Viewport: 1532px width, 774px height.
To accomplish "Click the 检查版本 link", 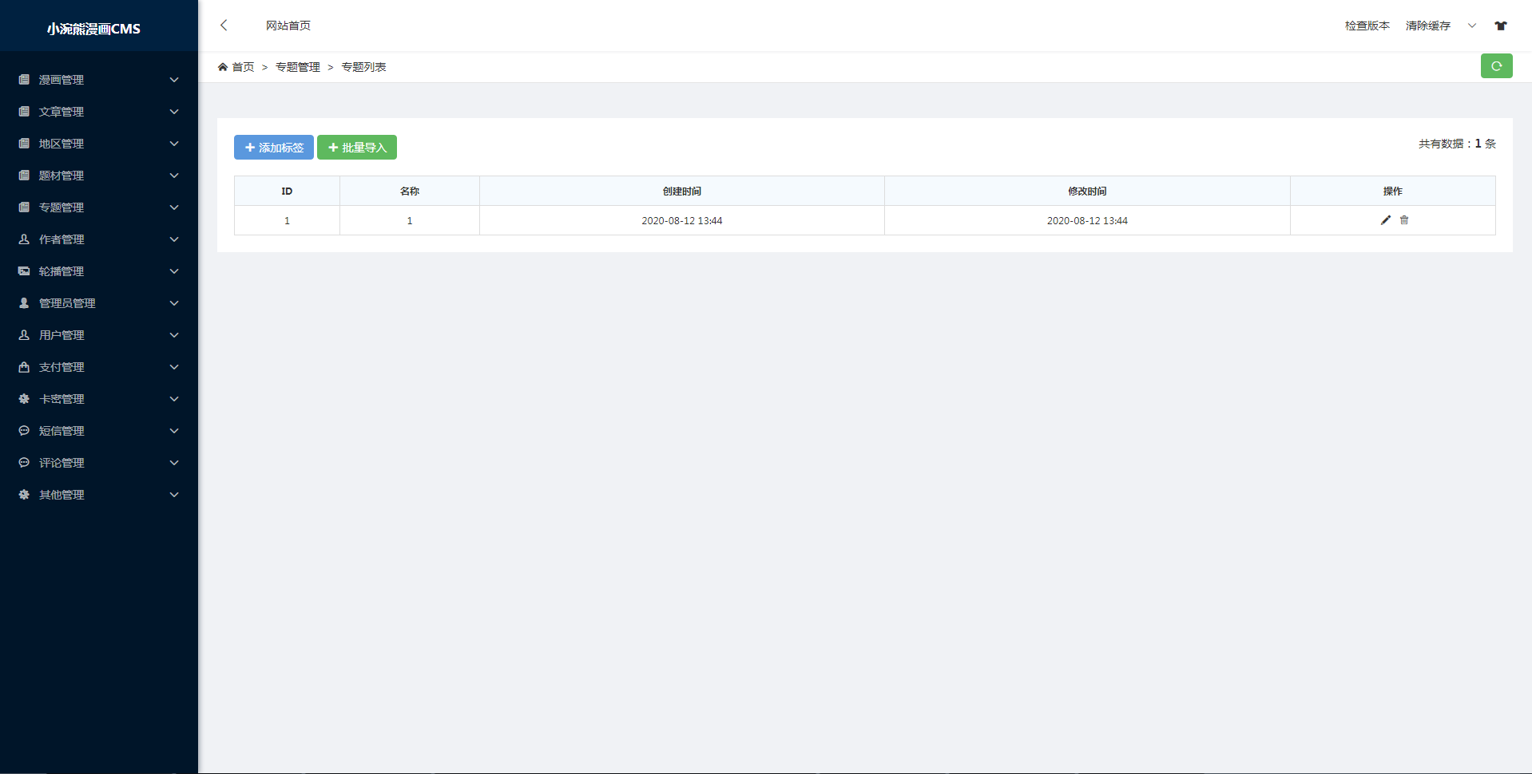I will tap(1367, 26).
